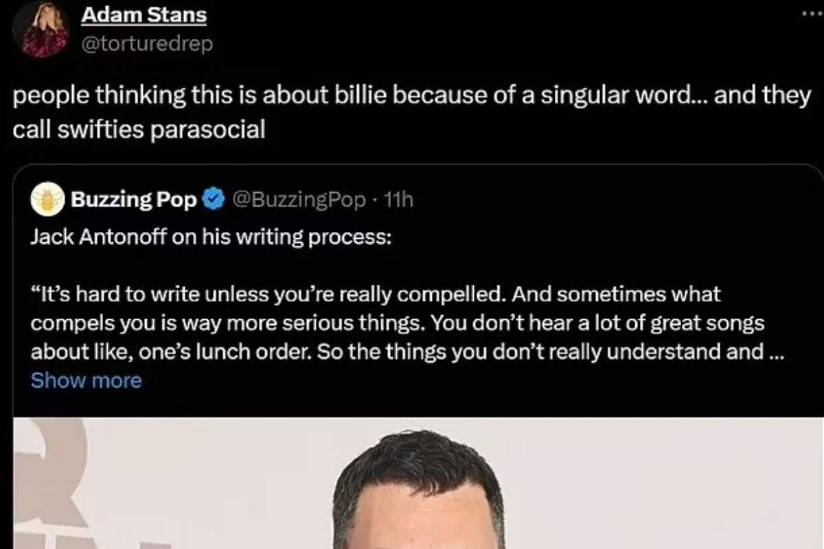
Task: Click the quoted tweet text about writing process
Action: tap(398, 323)
